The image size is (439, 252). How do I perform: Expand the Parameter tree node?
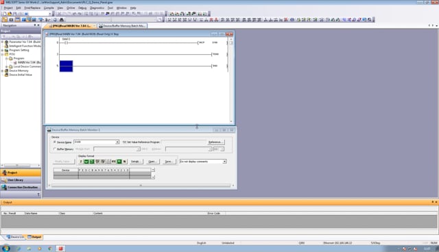tap(3, 42)
